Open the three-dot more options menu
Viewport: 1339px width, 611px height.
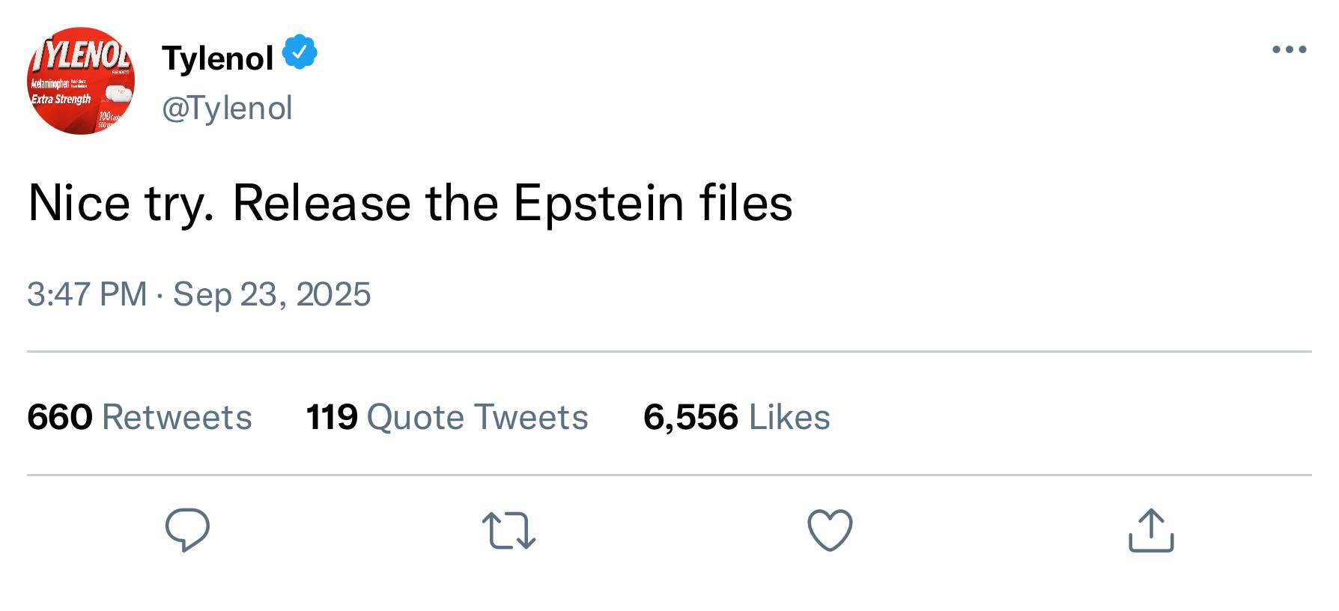pos(1290,49)
